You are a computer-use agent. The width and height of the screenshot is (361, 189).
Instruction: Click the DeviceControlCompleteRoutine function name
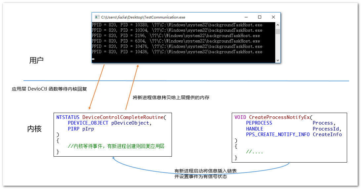point(123,117)
